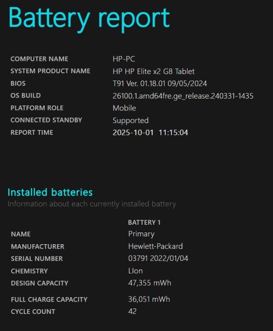Click the PLATFORM ROLE label
Image resolution: width=273 pixels, height=331 pixels.
(37, 108)
